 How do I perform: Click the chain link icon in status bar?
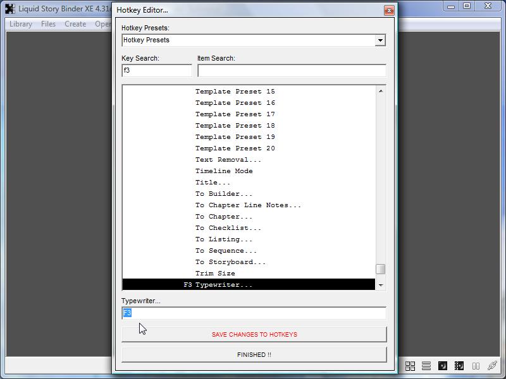[492, 366]
